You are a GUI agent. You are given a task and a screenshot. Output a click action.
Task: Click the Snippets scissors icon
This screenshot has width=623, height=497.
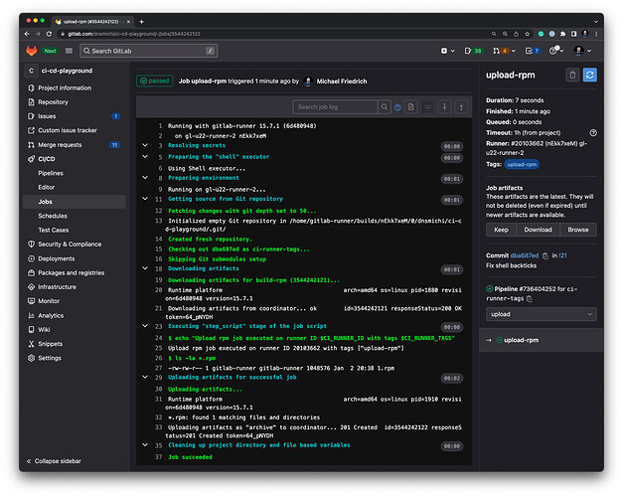(x=31, y=344)
